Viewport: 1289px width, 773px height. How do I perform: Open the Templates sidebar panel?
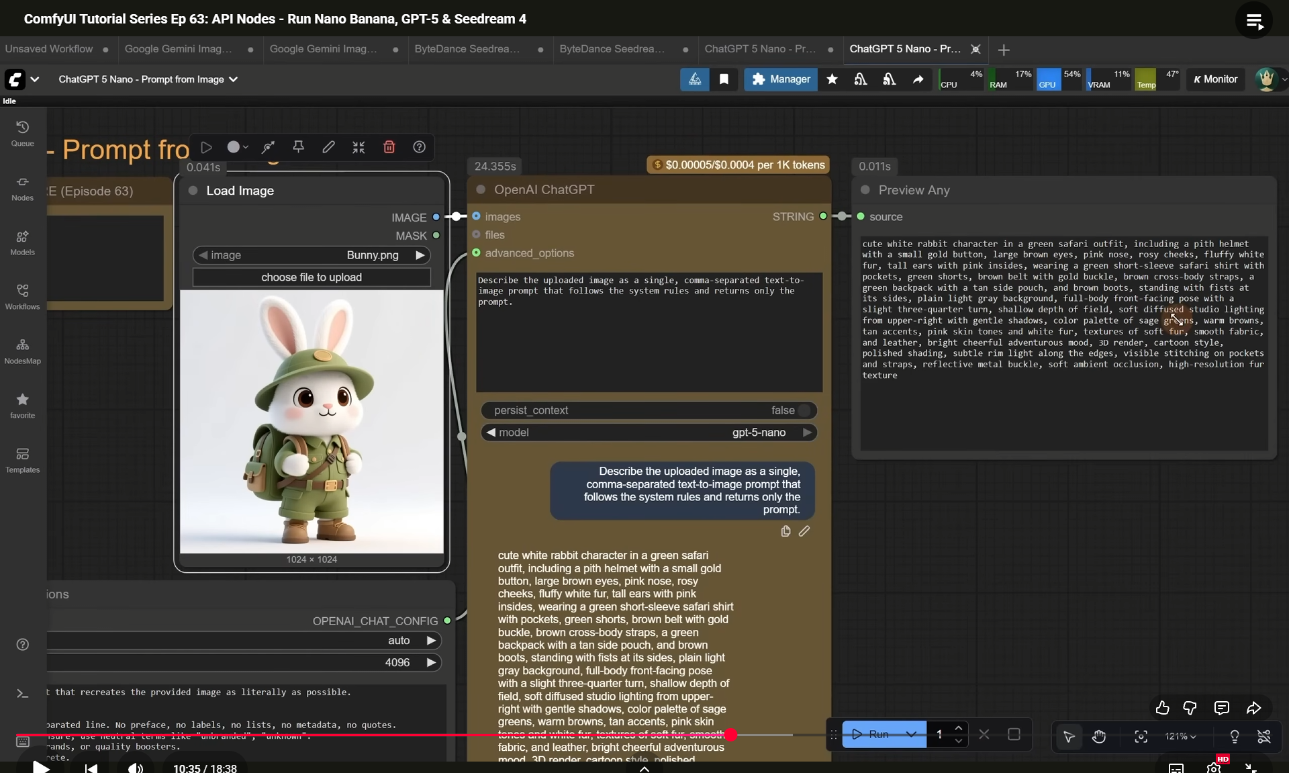coord(22,460)
